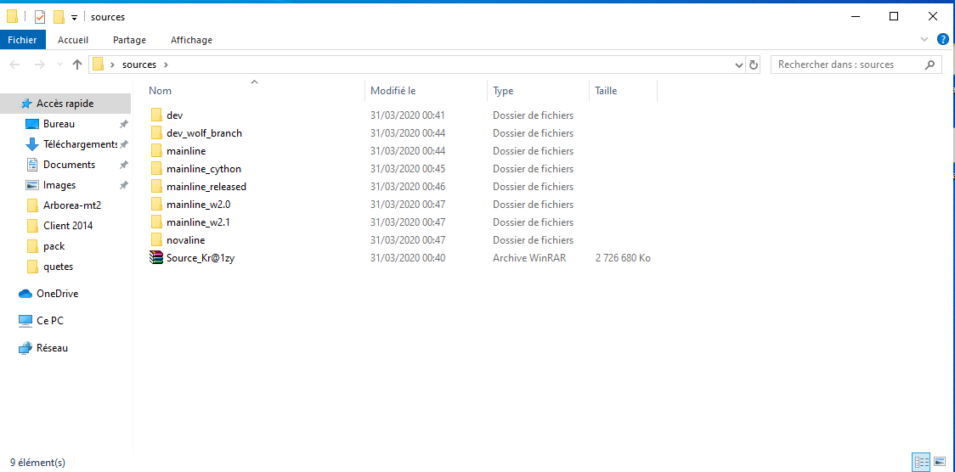Open Documents in navigation pane
Viewport: 955px width, 472px height.
(x=69, y=165)
